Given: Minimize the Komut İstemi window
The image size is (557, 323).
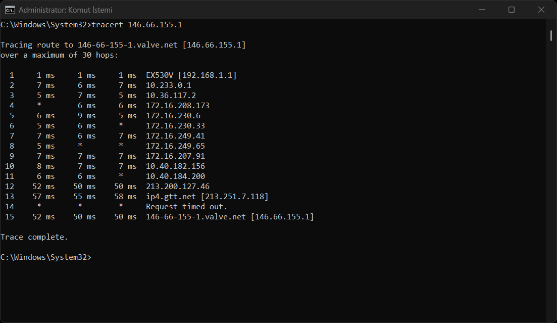Looking at the screenshot, I should 482,10.
